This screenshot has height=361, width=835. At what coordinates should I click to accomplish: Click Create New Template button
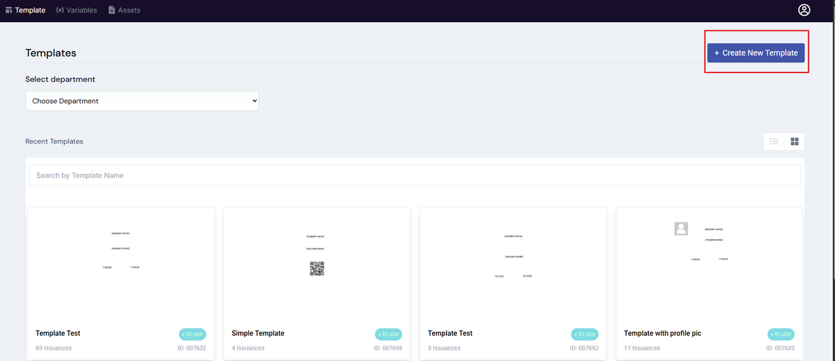756,53
